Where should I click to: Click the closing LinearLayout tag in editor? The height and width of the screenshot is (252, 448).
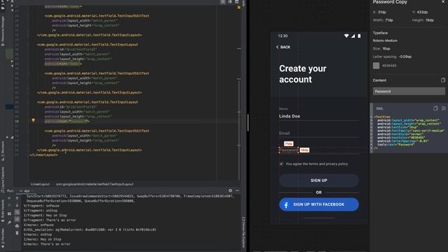point(43,155)
